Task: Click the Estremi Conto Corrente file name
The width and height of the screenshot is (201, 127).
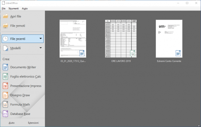Action: coord(169,61)
